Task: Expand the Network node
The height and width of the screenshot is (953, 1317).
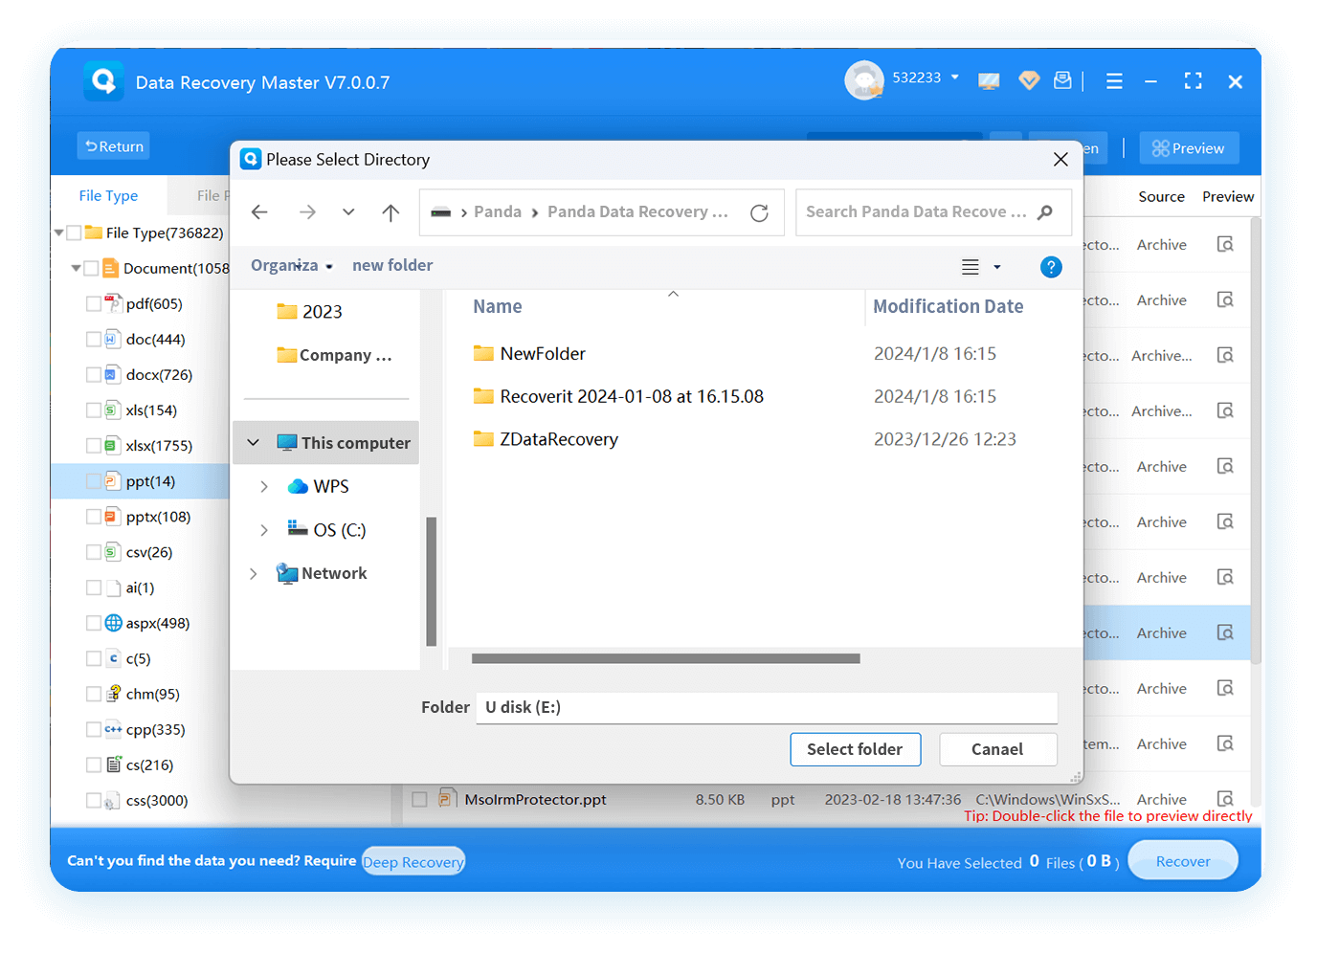Action: coord(253,573)
